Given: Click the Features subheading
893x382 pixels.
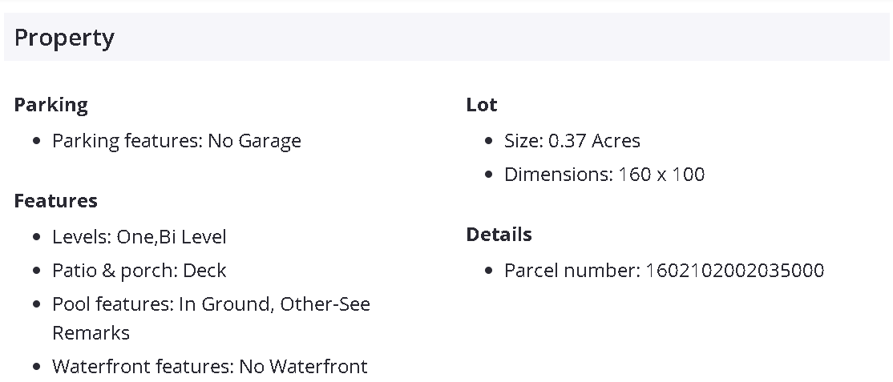Looking at the screenshot, I should (55, 201).
